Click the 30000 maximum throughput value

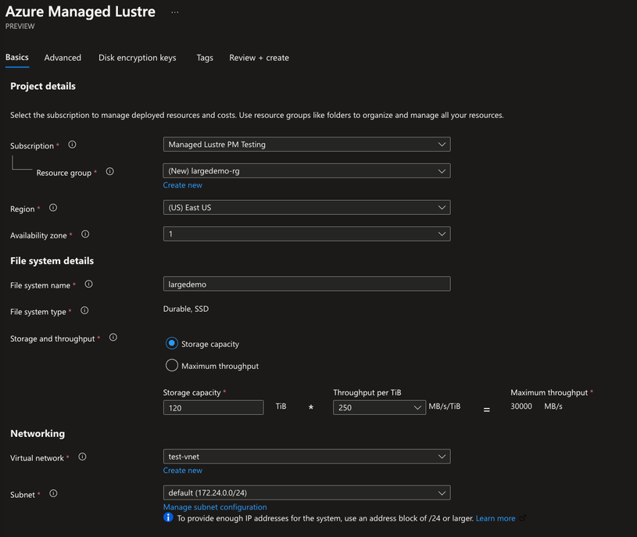[x=521, y=406]
